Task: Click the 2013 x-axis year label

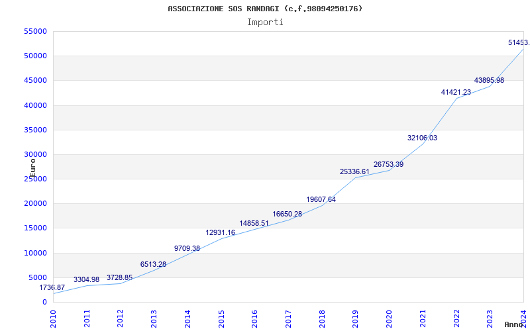Action: (x=154, y=319)
